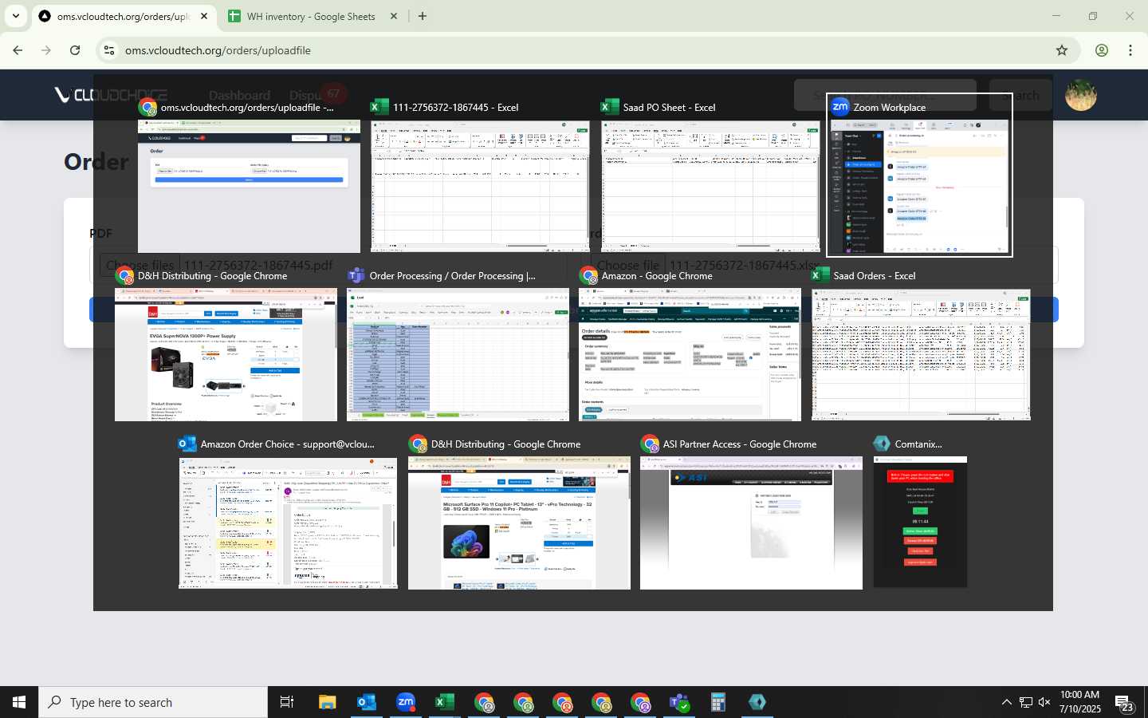Image resolution: width=1148 pixels, height=718 pixels.
Task: Open Comtanix app from the taskbar
Action: click(757, 702)
